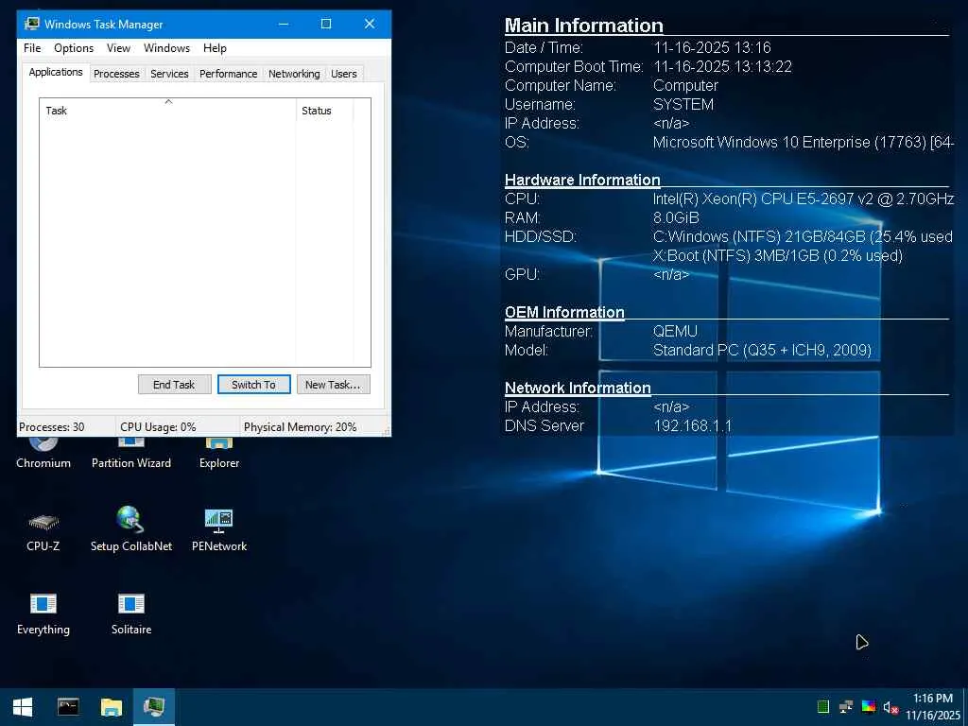Open the network tray icon
968x726 pixels.
pos(846,707)
